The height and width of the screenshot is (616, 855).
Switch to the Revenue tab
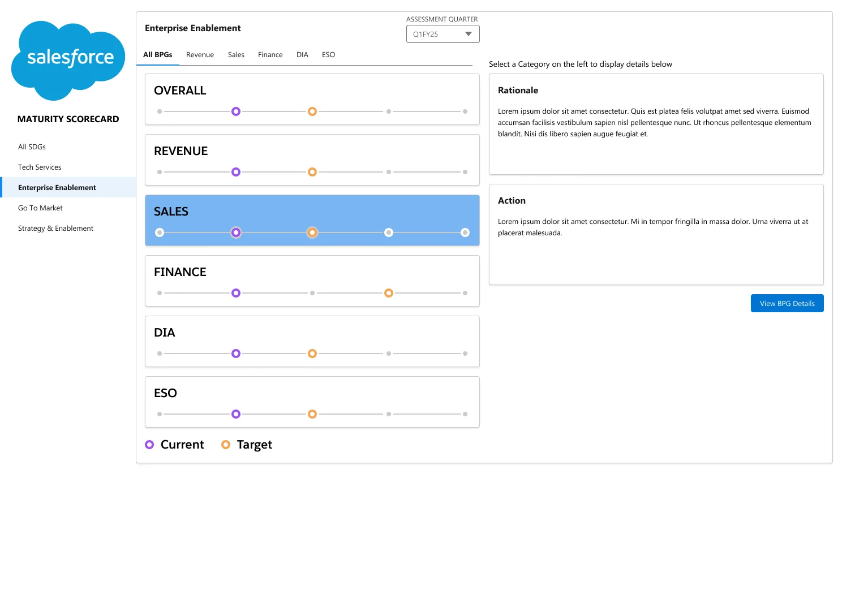pyautogui.click(x=200, y=55)
